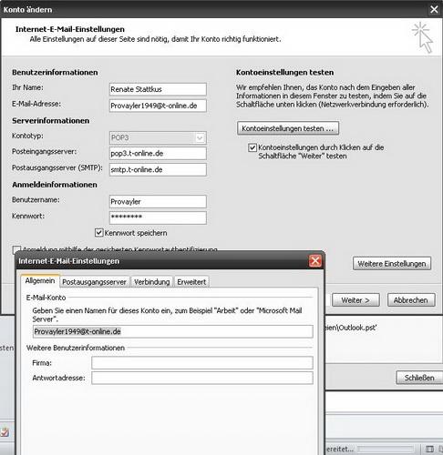The image size is (443, 455).
Task: Select the Allgemein tab
Action: 40,280
